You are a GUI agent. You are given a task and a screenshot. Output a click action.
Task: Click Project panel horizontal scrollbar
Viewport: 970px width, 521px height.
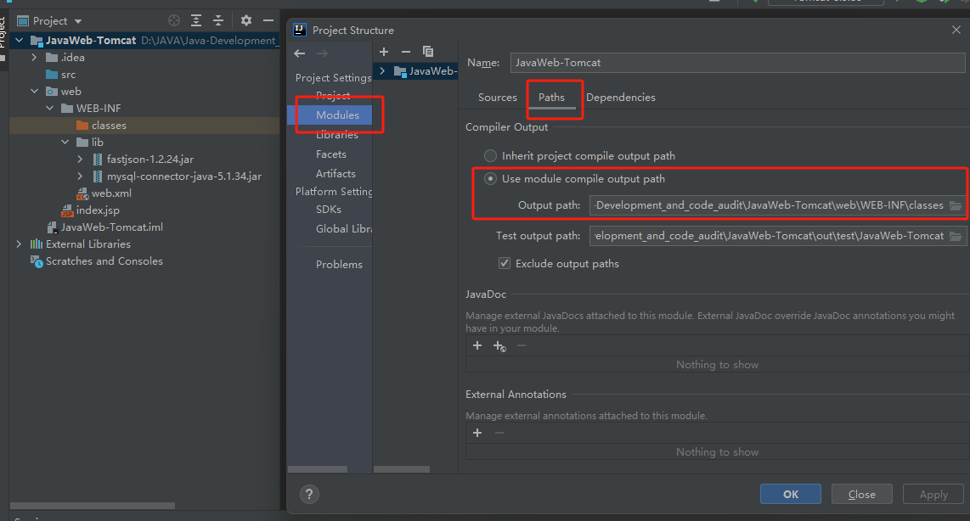tap(93, 506)
